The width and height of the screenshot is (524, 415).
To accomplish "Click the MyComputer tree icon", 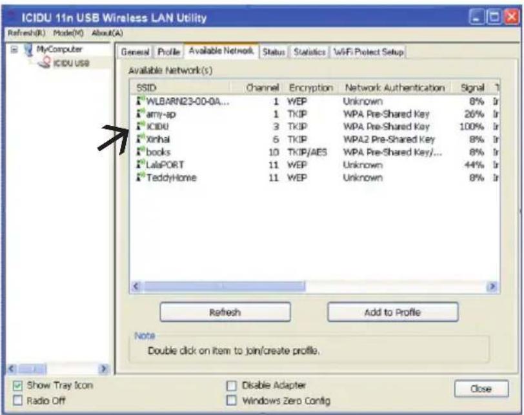I will (28, 50).
